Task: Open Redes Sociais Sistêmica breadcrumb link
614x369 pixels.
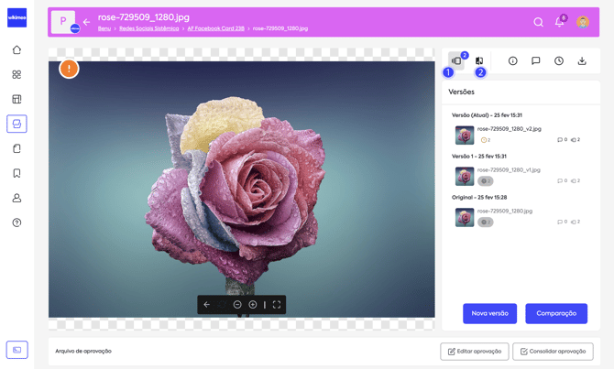Action: pos(149,28)
